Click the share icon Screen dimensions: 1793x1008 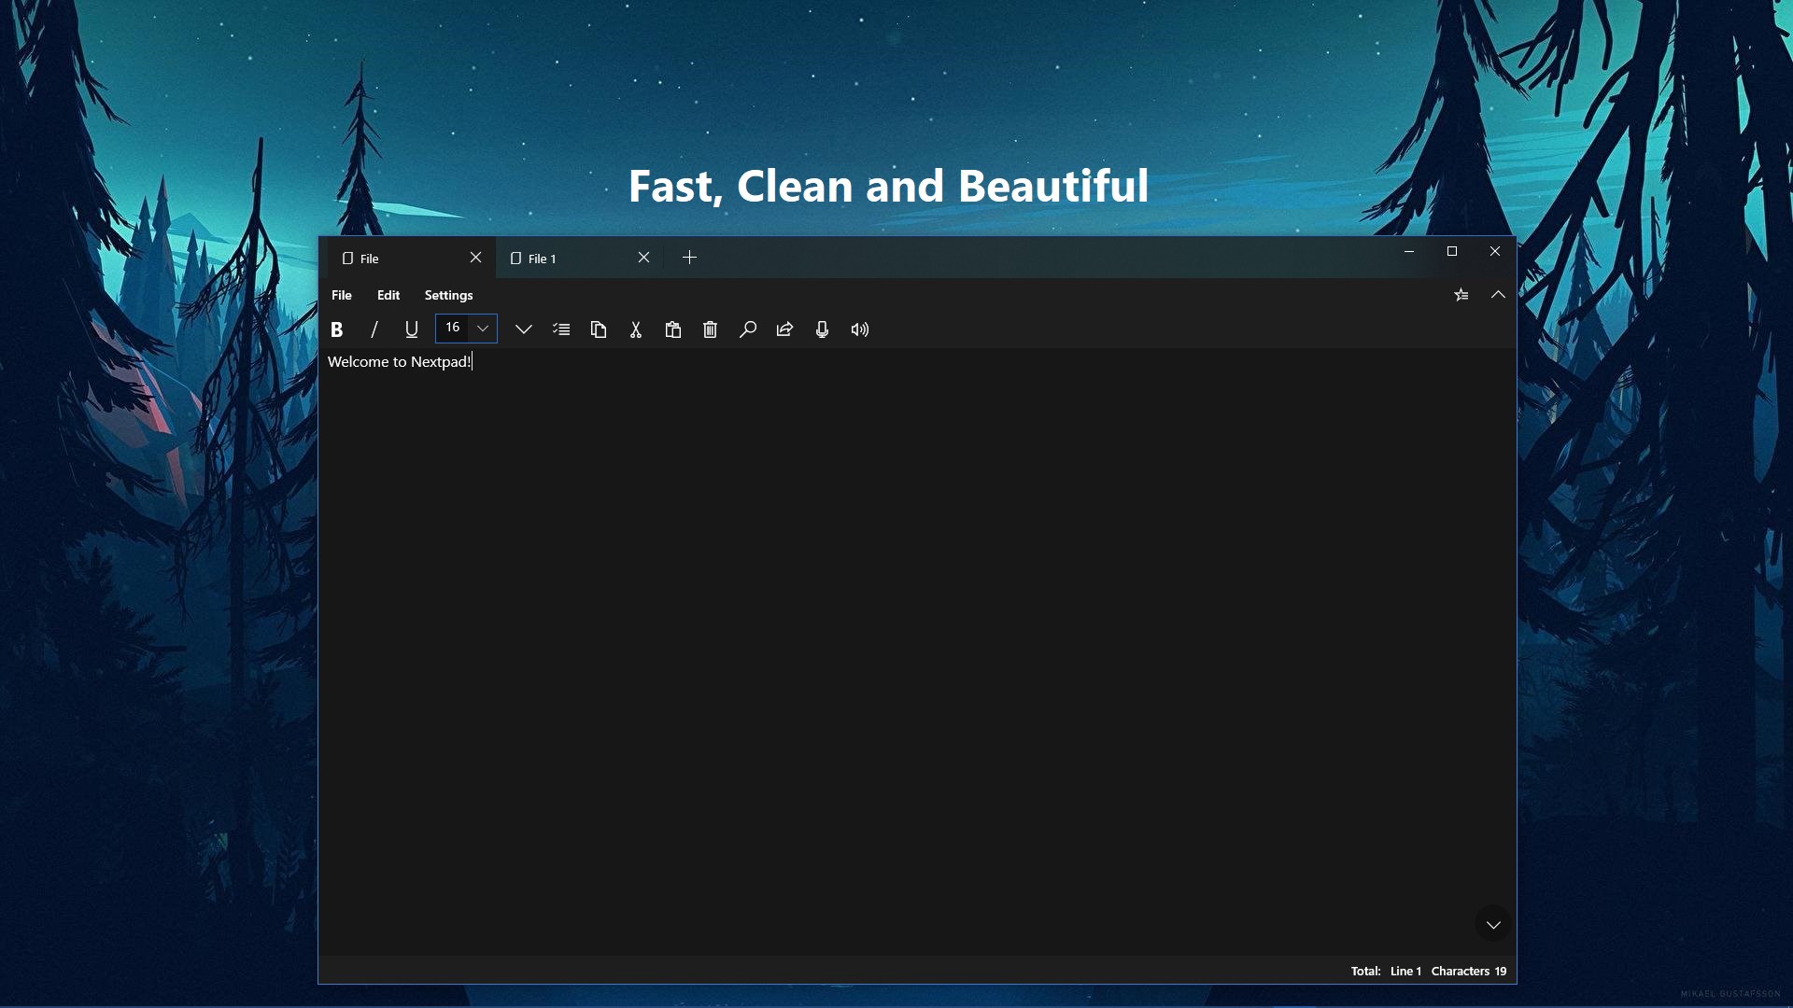785,329
